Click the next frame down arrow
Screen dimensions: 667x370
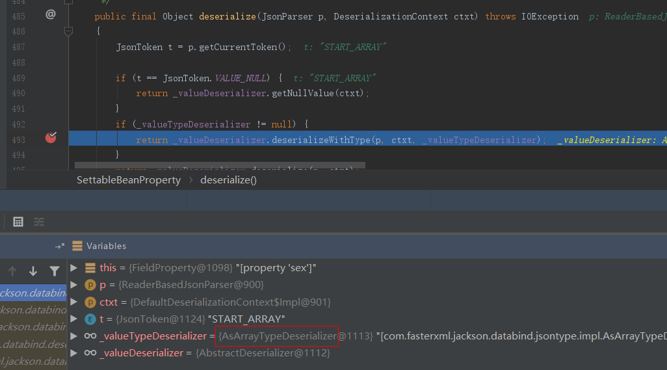33,271
